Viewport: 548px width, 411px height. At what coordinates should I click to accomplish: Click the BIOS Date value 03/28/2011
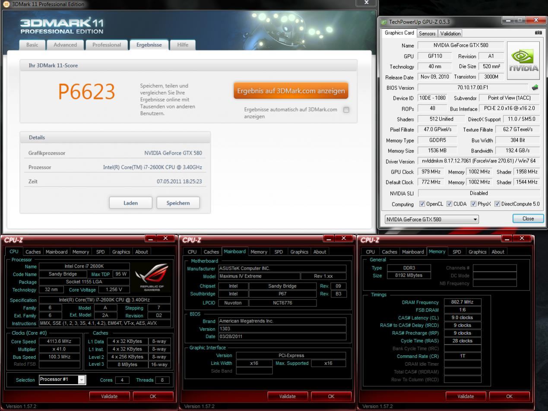point(282,336)
